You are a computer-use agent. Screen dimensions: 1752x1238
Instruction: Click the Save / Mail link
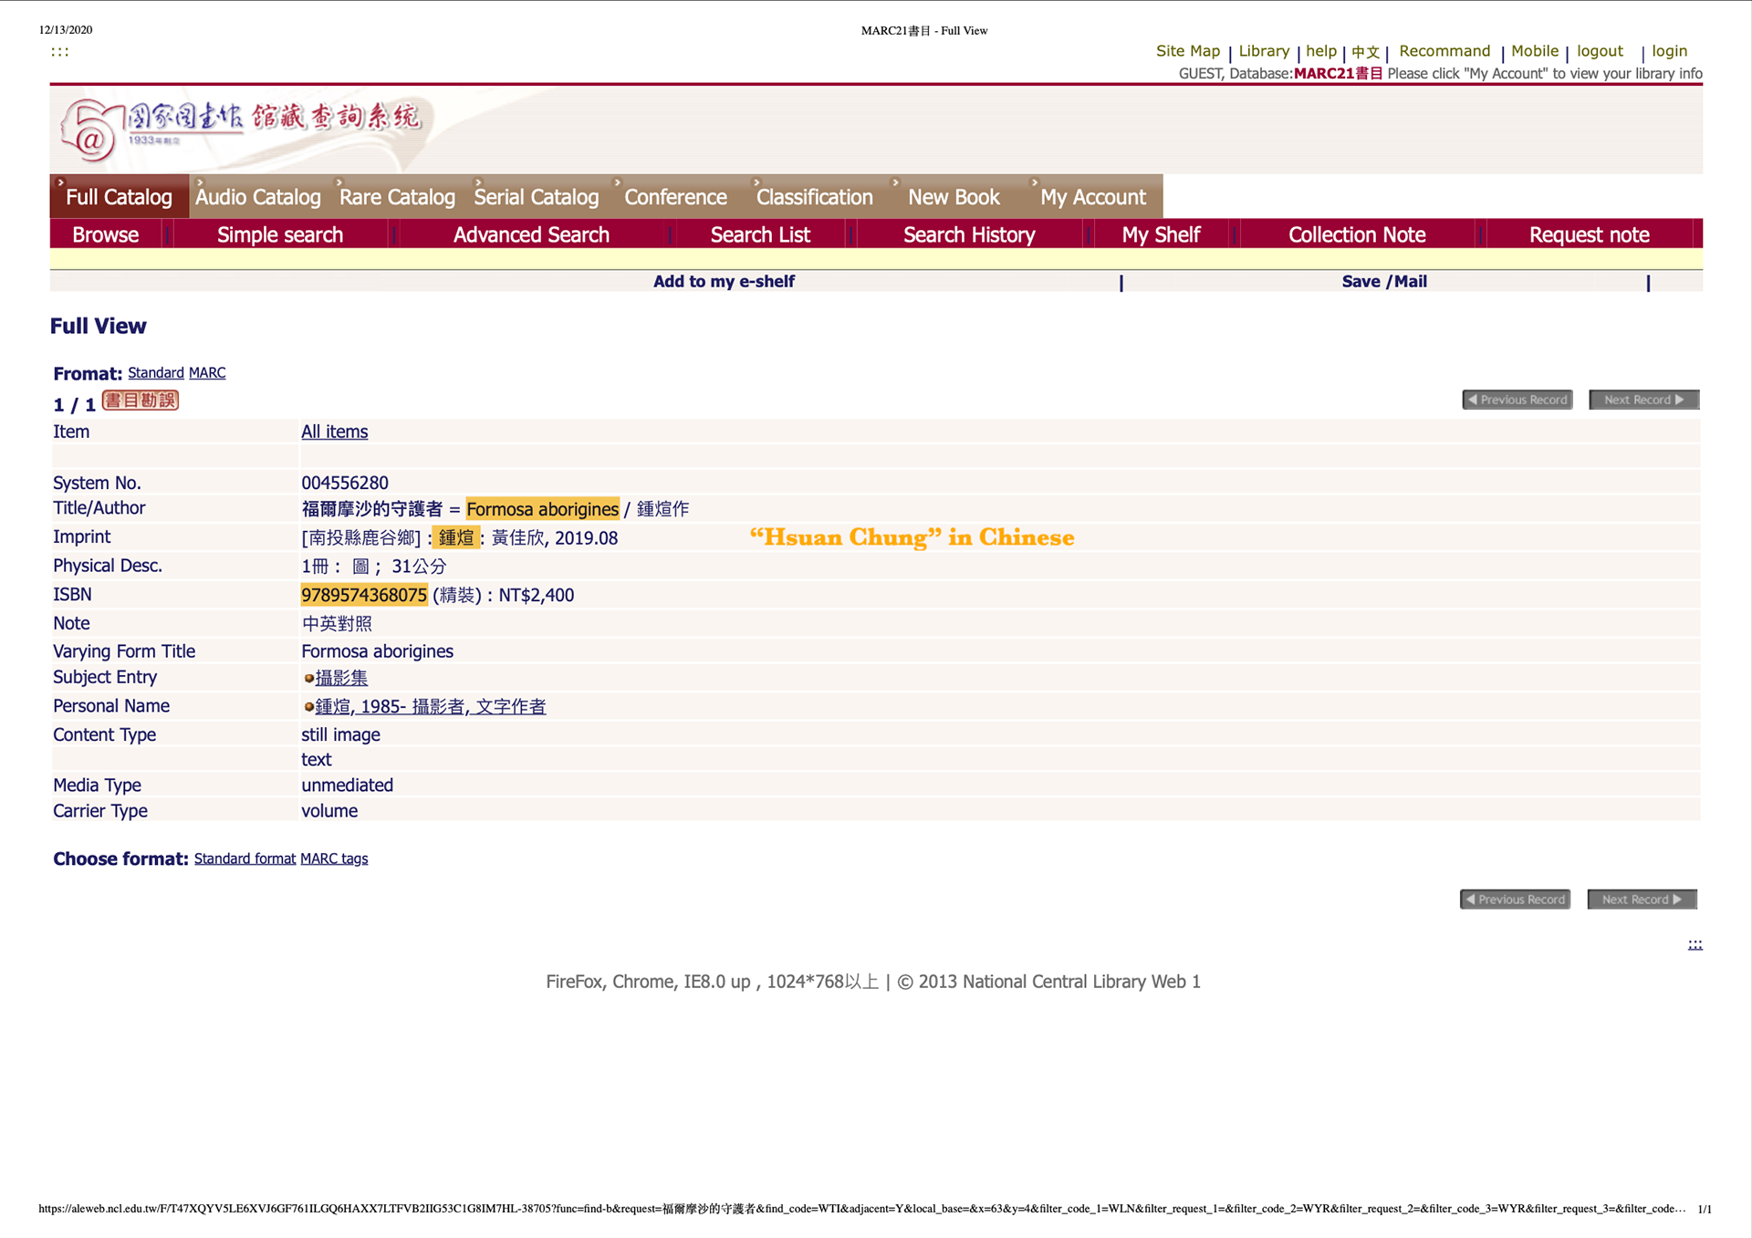pyautogui.click(x=1384, y=282)
